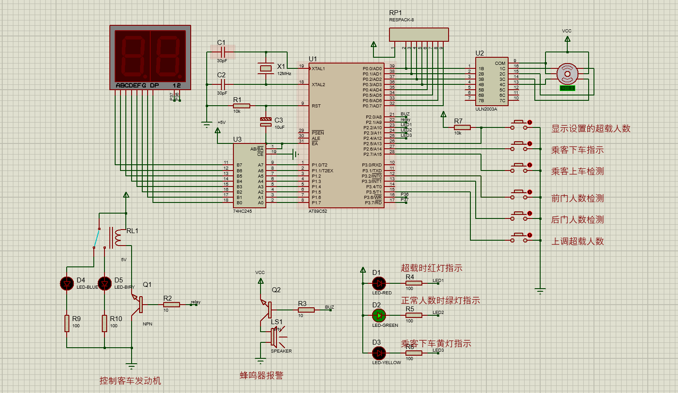The width and height of the screenshot is (678, 393).
Task: Click resistor R5 next to LED2
Action: pos(414,315)
